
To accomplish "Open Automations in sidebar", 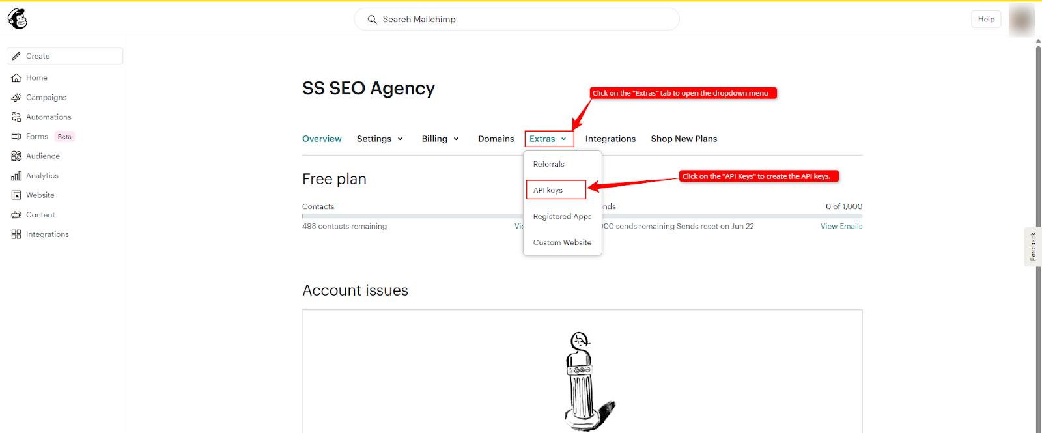I will (x=49, y=117).
